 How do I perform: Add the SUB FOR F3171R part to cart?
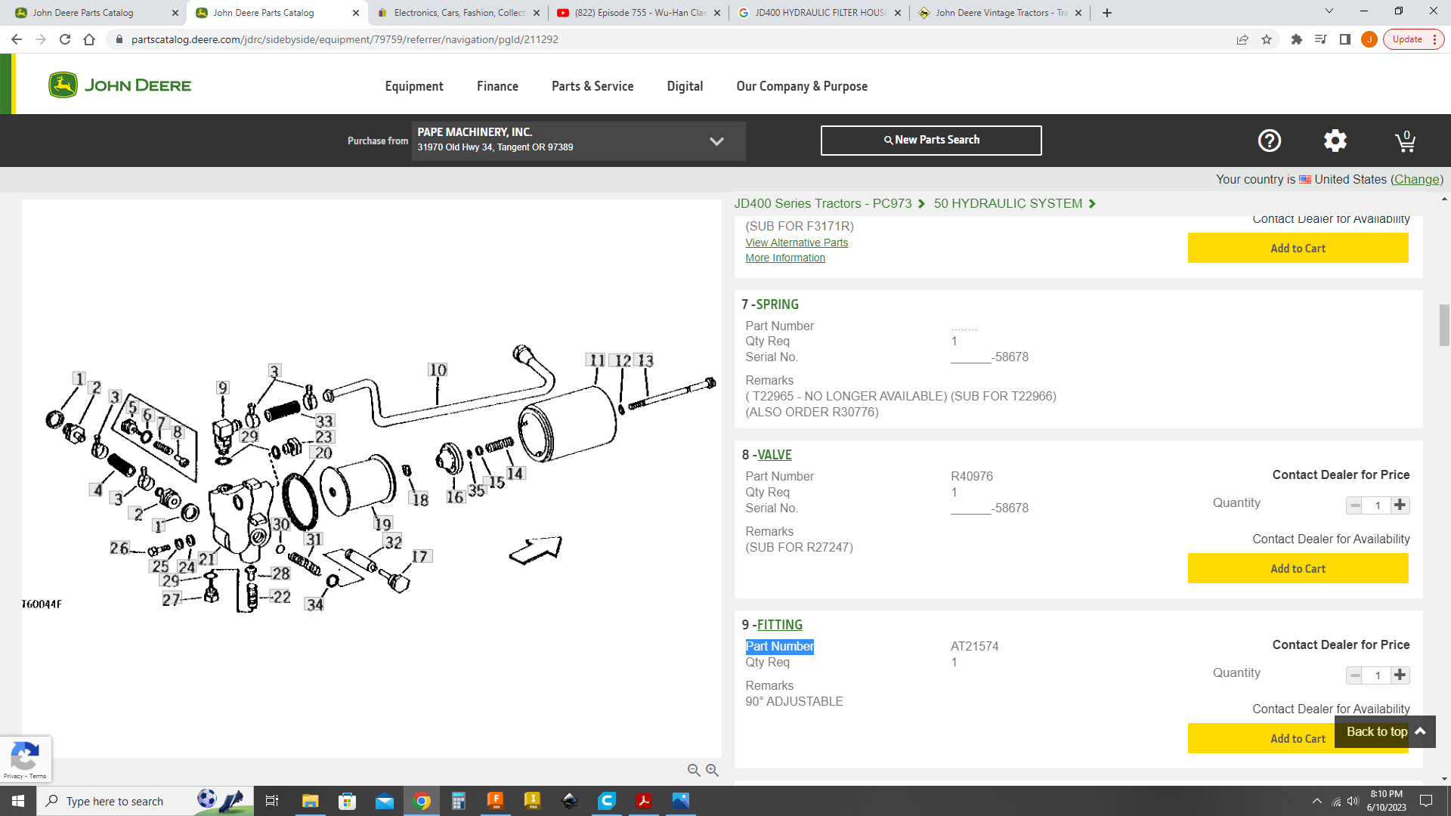[1298, 249]
